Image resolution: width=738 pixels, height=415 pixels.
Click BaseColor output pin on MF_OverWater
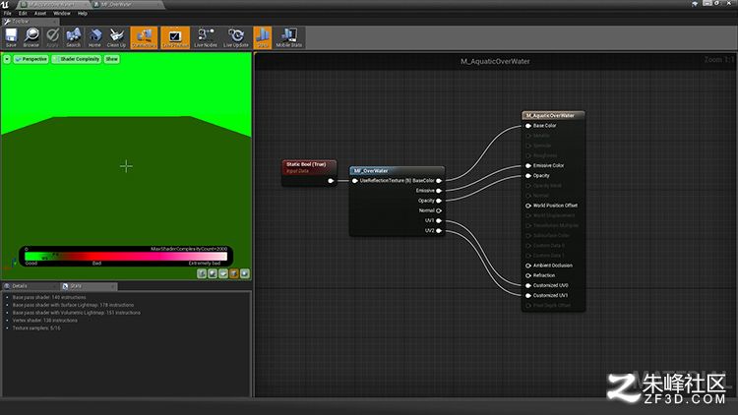click(439, 181)
